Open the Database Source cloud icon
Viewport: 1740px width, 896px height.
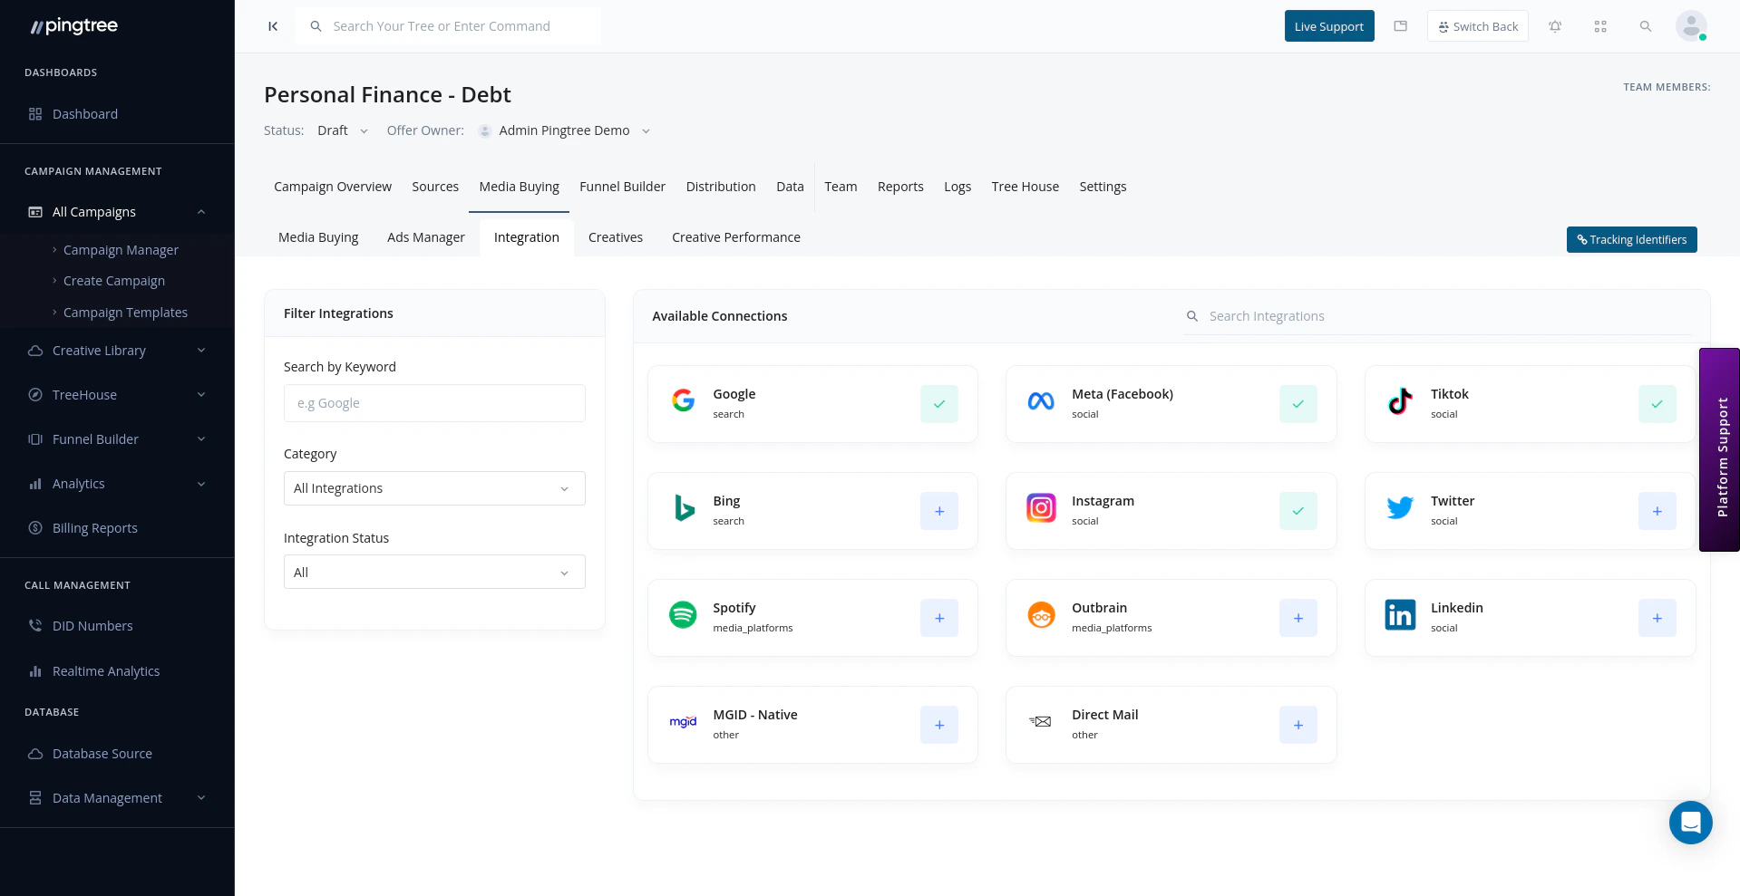tap(34, 753)
